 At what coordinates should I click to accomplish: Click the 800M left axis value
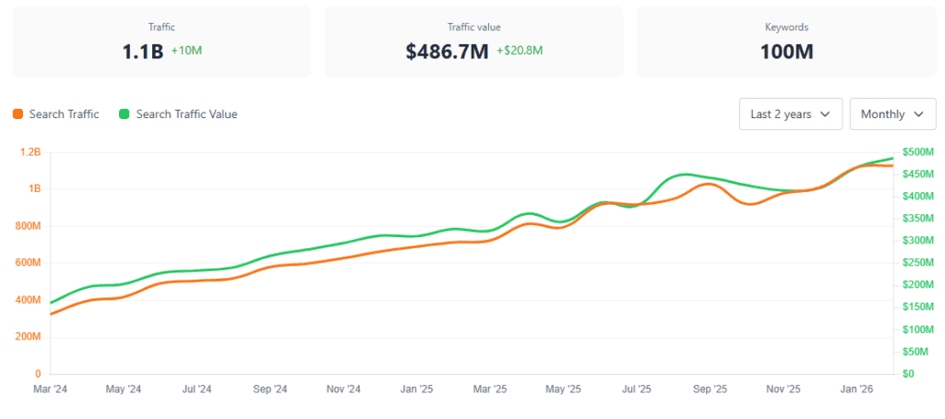click(29, 226)
